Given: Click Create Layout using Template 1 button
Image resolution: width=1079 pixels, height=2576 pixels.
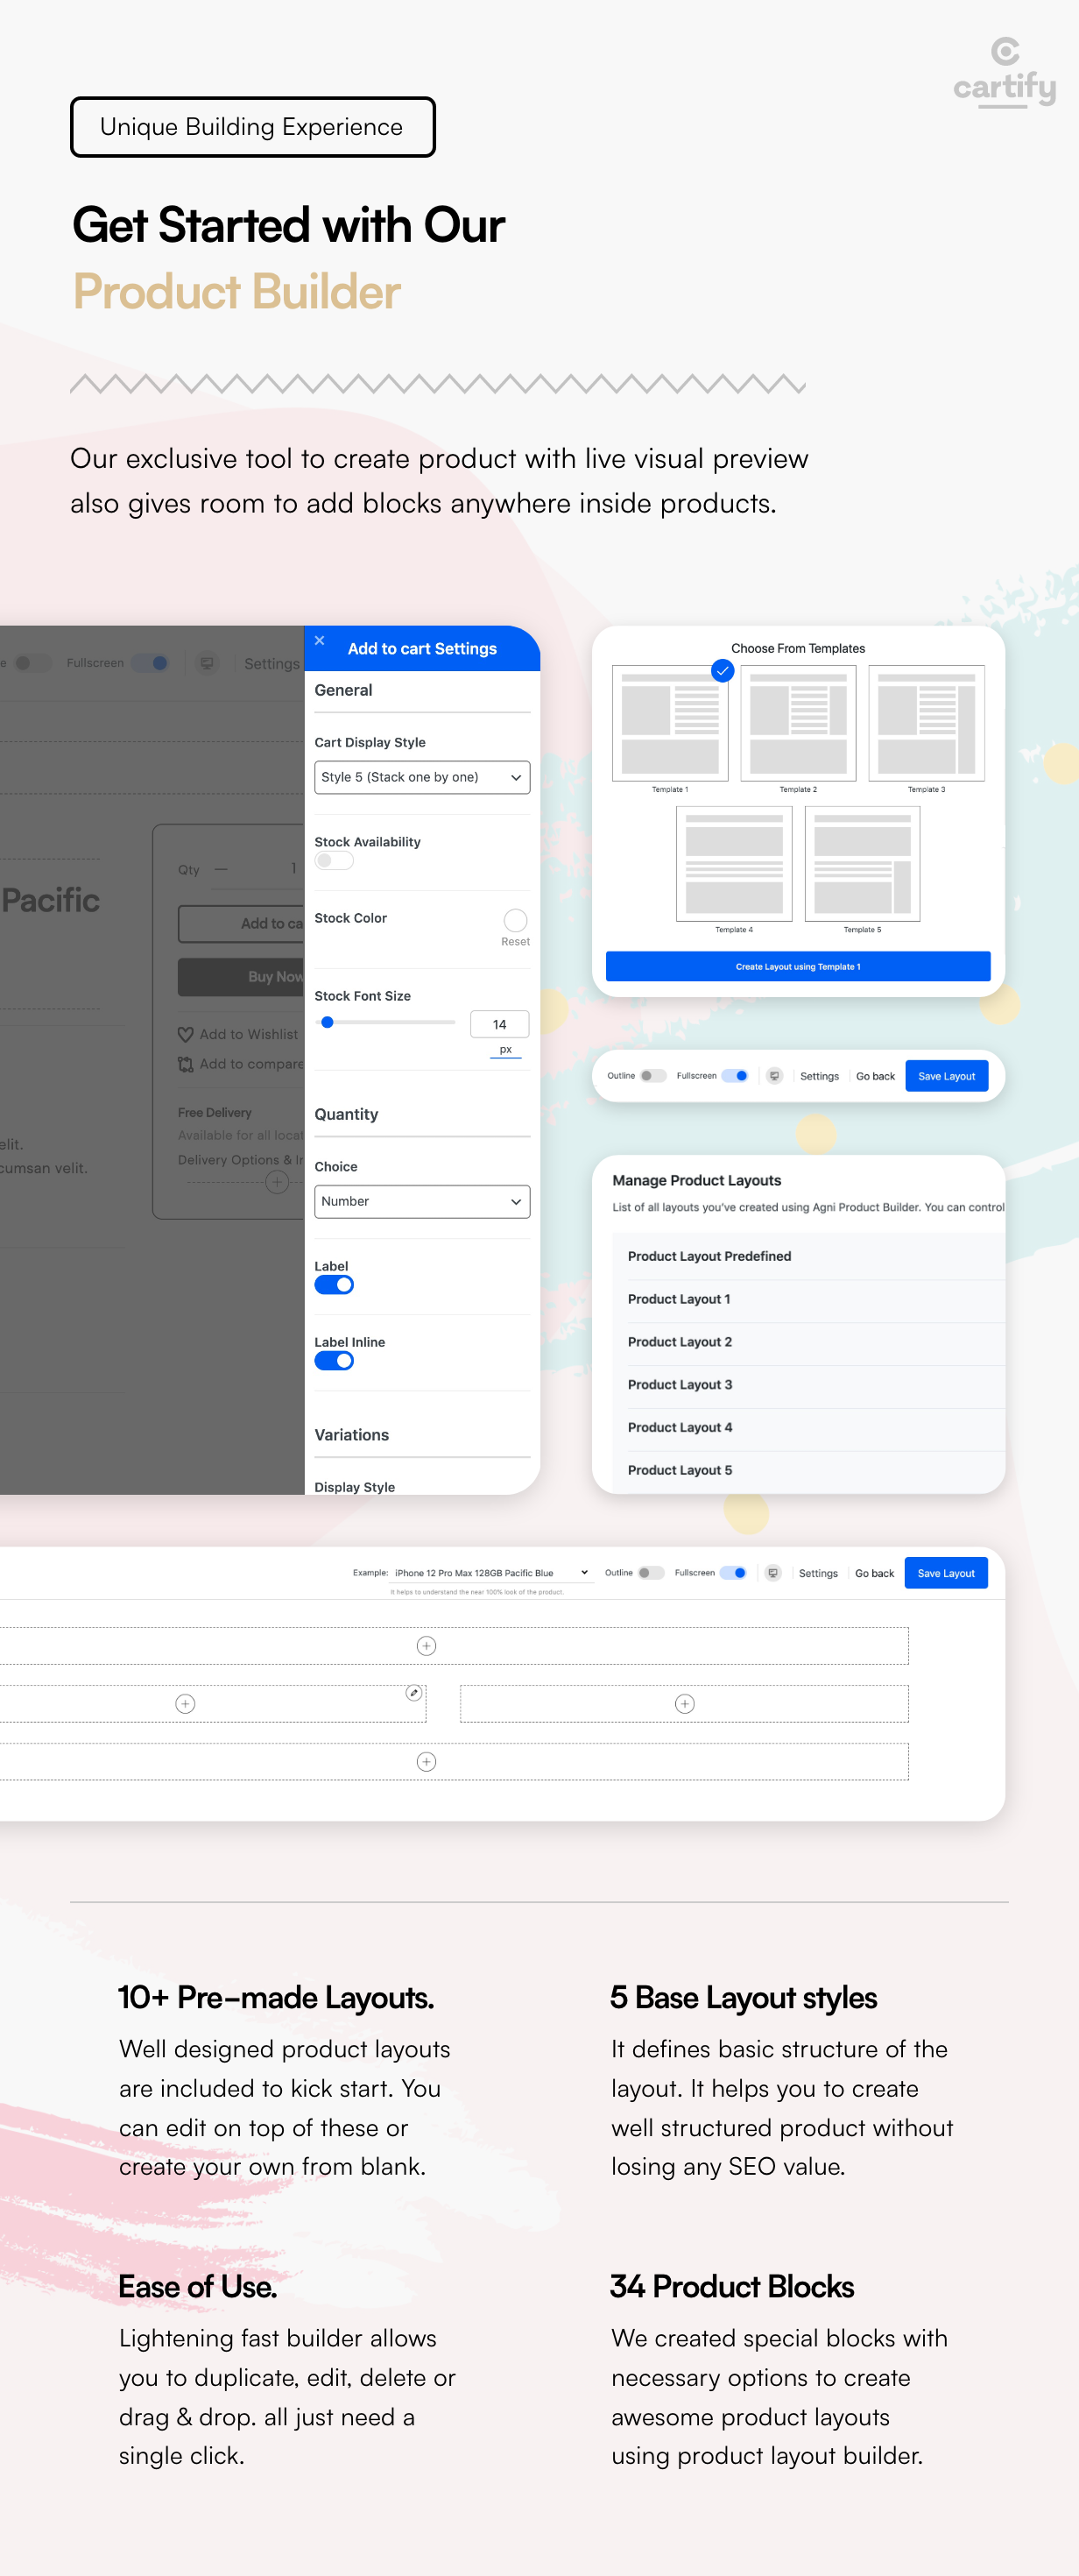Looking at the screenshot, I should [798, 966].
